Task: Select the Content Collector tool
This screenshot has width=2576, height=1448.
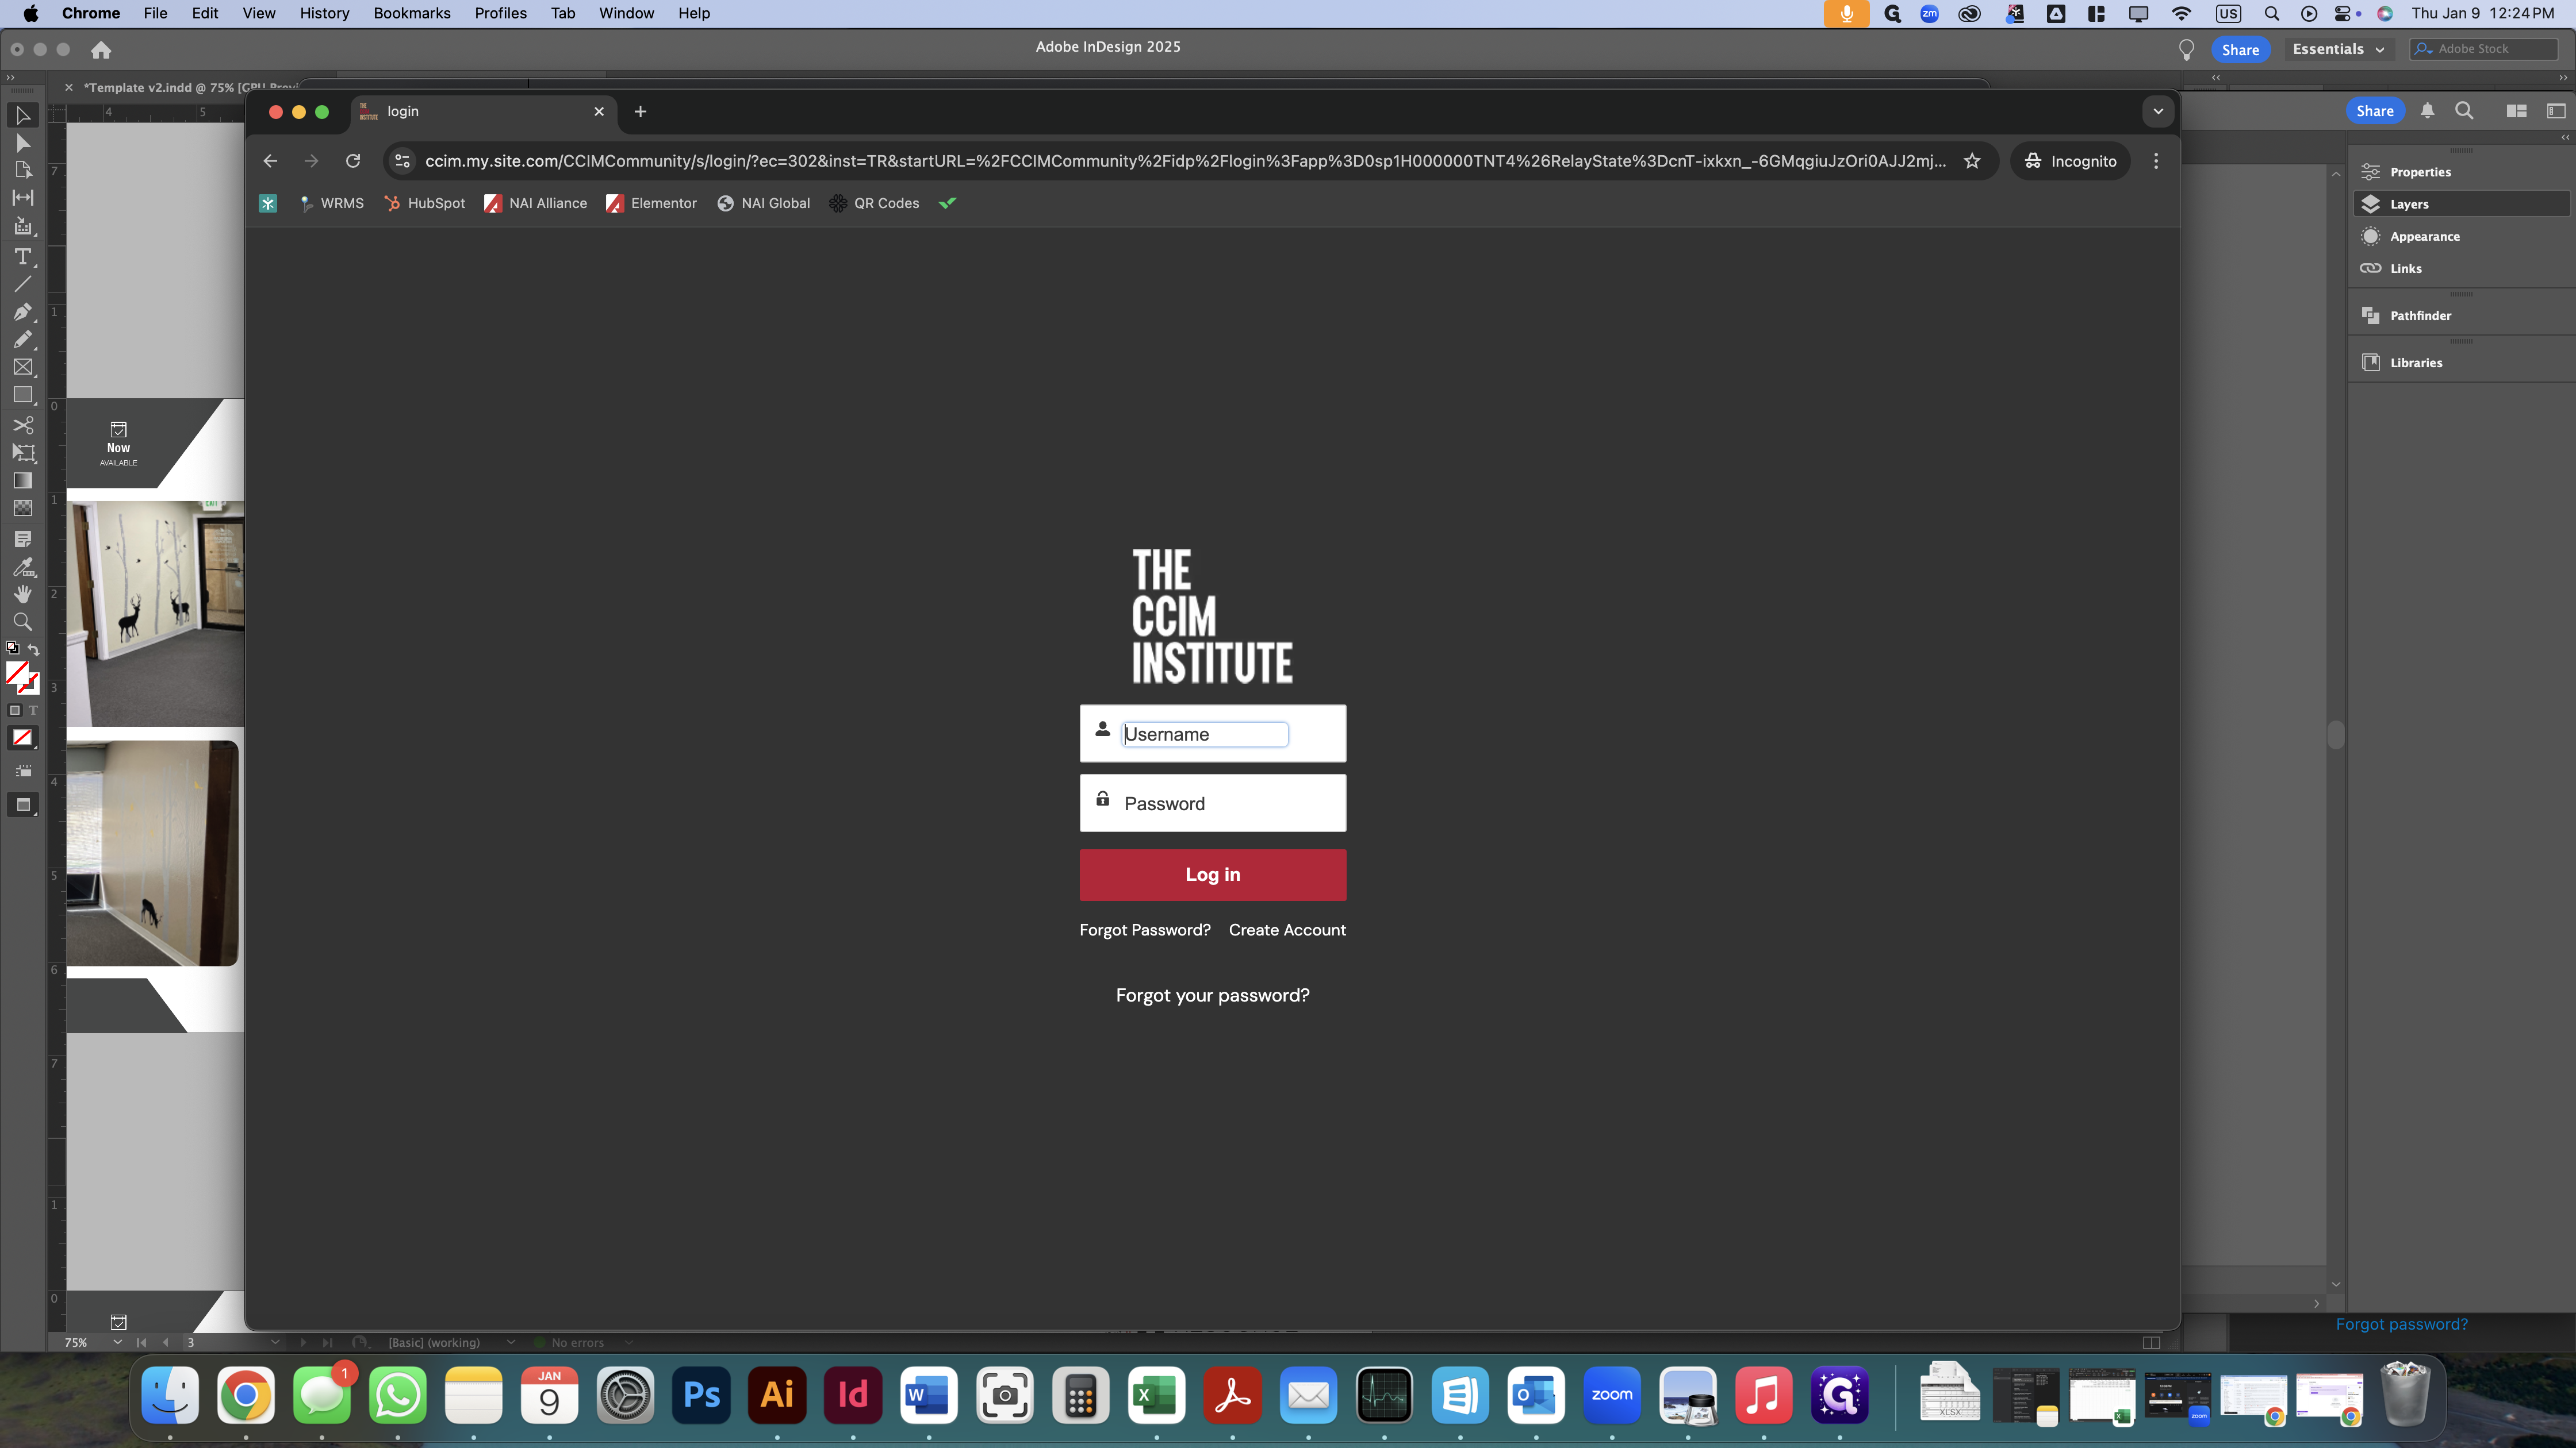Action: 22,227
